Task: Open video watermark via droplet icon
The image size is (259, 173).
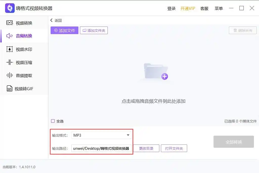Action: tap(10, 49)
